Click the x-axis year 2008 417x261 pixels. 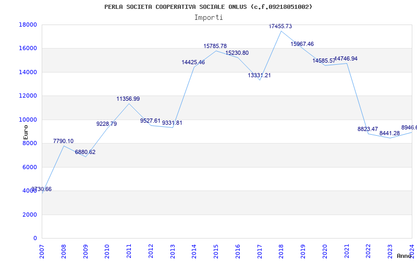pyautogui.click(x=64, y=252)
